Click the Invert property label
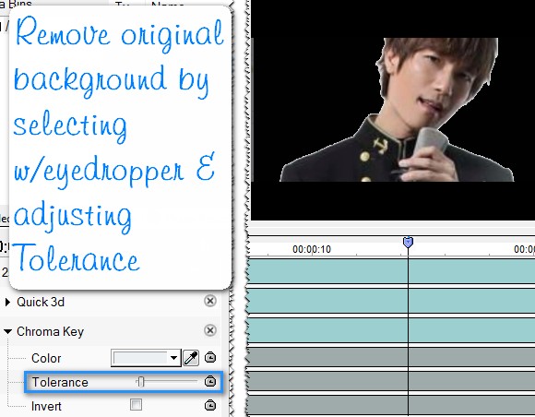 [x=46, y=406]
